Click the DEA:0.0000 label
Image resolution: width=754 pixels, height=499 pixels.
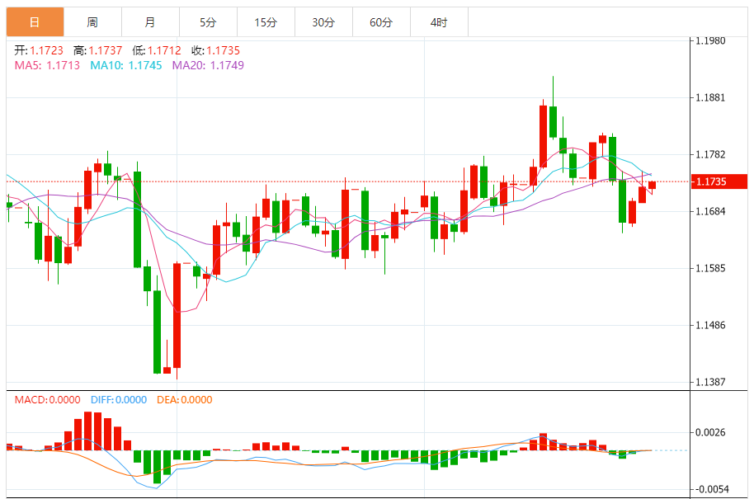184,400
